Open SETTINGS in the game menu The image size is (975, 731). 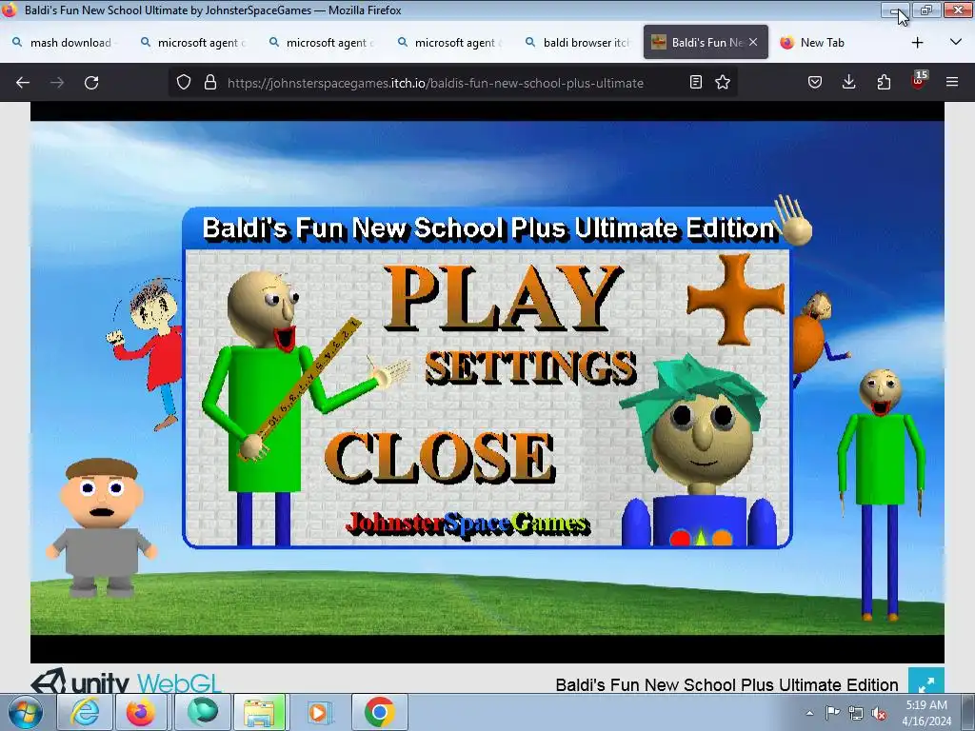(x=530, y=366)
